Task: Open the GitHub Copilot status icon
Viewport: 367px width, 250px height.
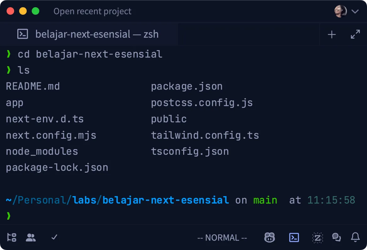Action: (270, 237)
